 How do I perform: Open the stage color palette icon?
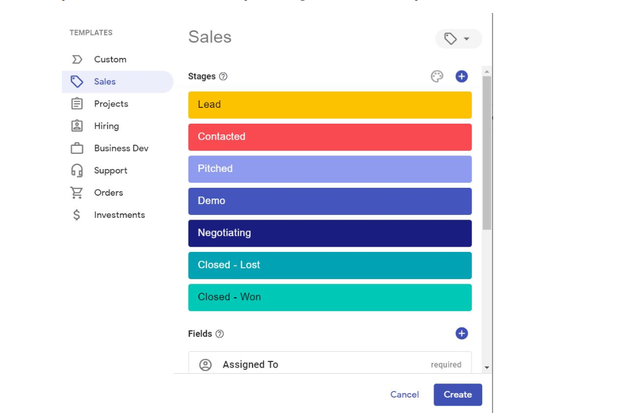[x=437, y=77]
